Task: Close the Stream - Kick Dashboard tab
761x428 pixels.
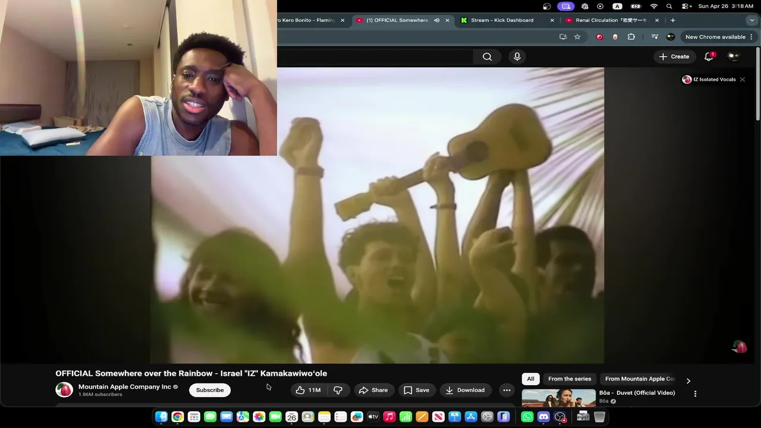Action: click(x=552, y=20)
